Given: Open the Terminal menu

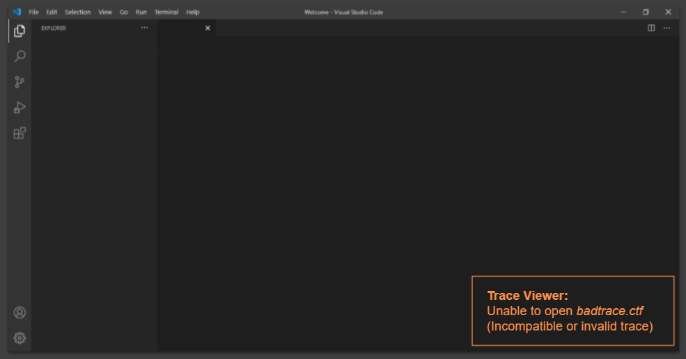Looking at the screenshot, I should (166, 13).
